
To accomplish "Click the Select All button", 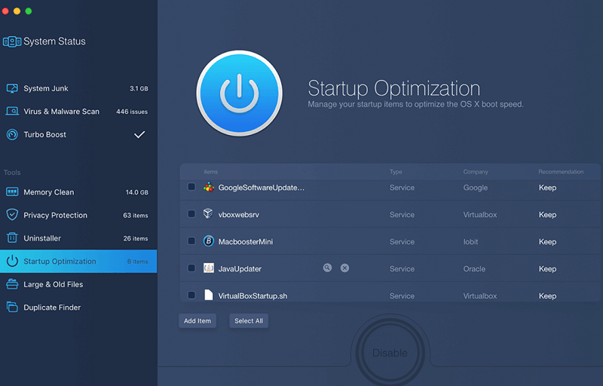I will tap(249, 320).
